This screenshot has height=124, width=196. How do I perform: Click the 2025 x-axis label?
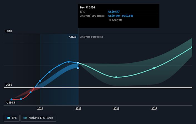pos(78,109)
